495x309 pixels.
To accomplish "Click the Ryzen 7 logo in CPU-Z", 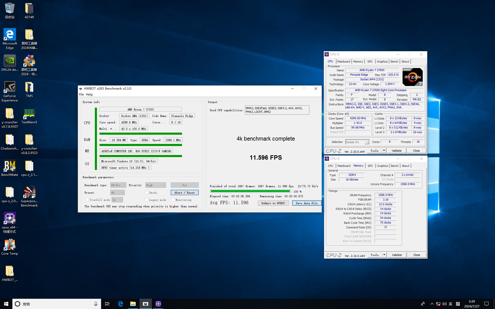I will click(x=412, y=77).
